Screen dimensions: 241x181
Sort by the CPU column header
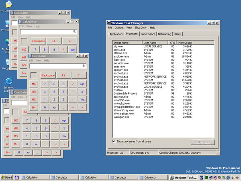tap(172, 43)
